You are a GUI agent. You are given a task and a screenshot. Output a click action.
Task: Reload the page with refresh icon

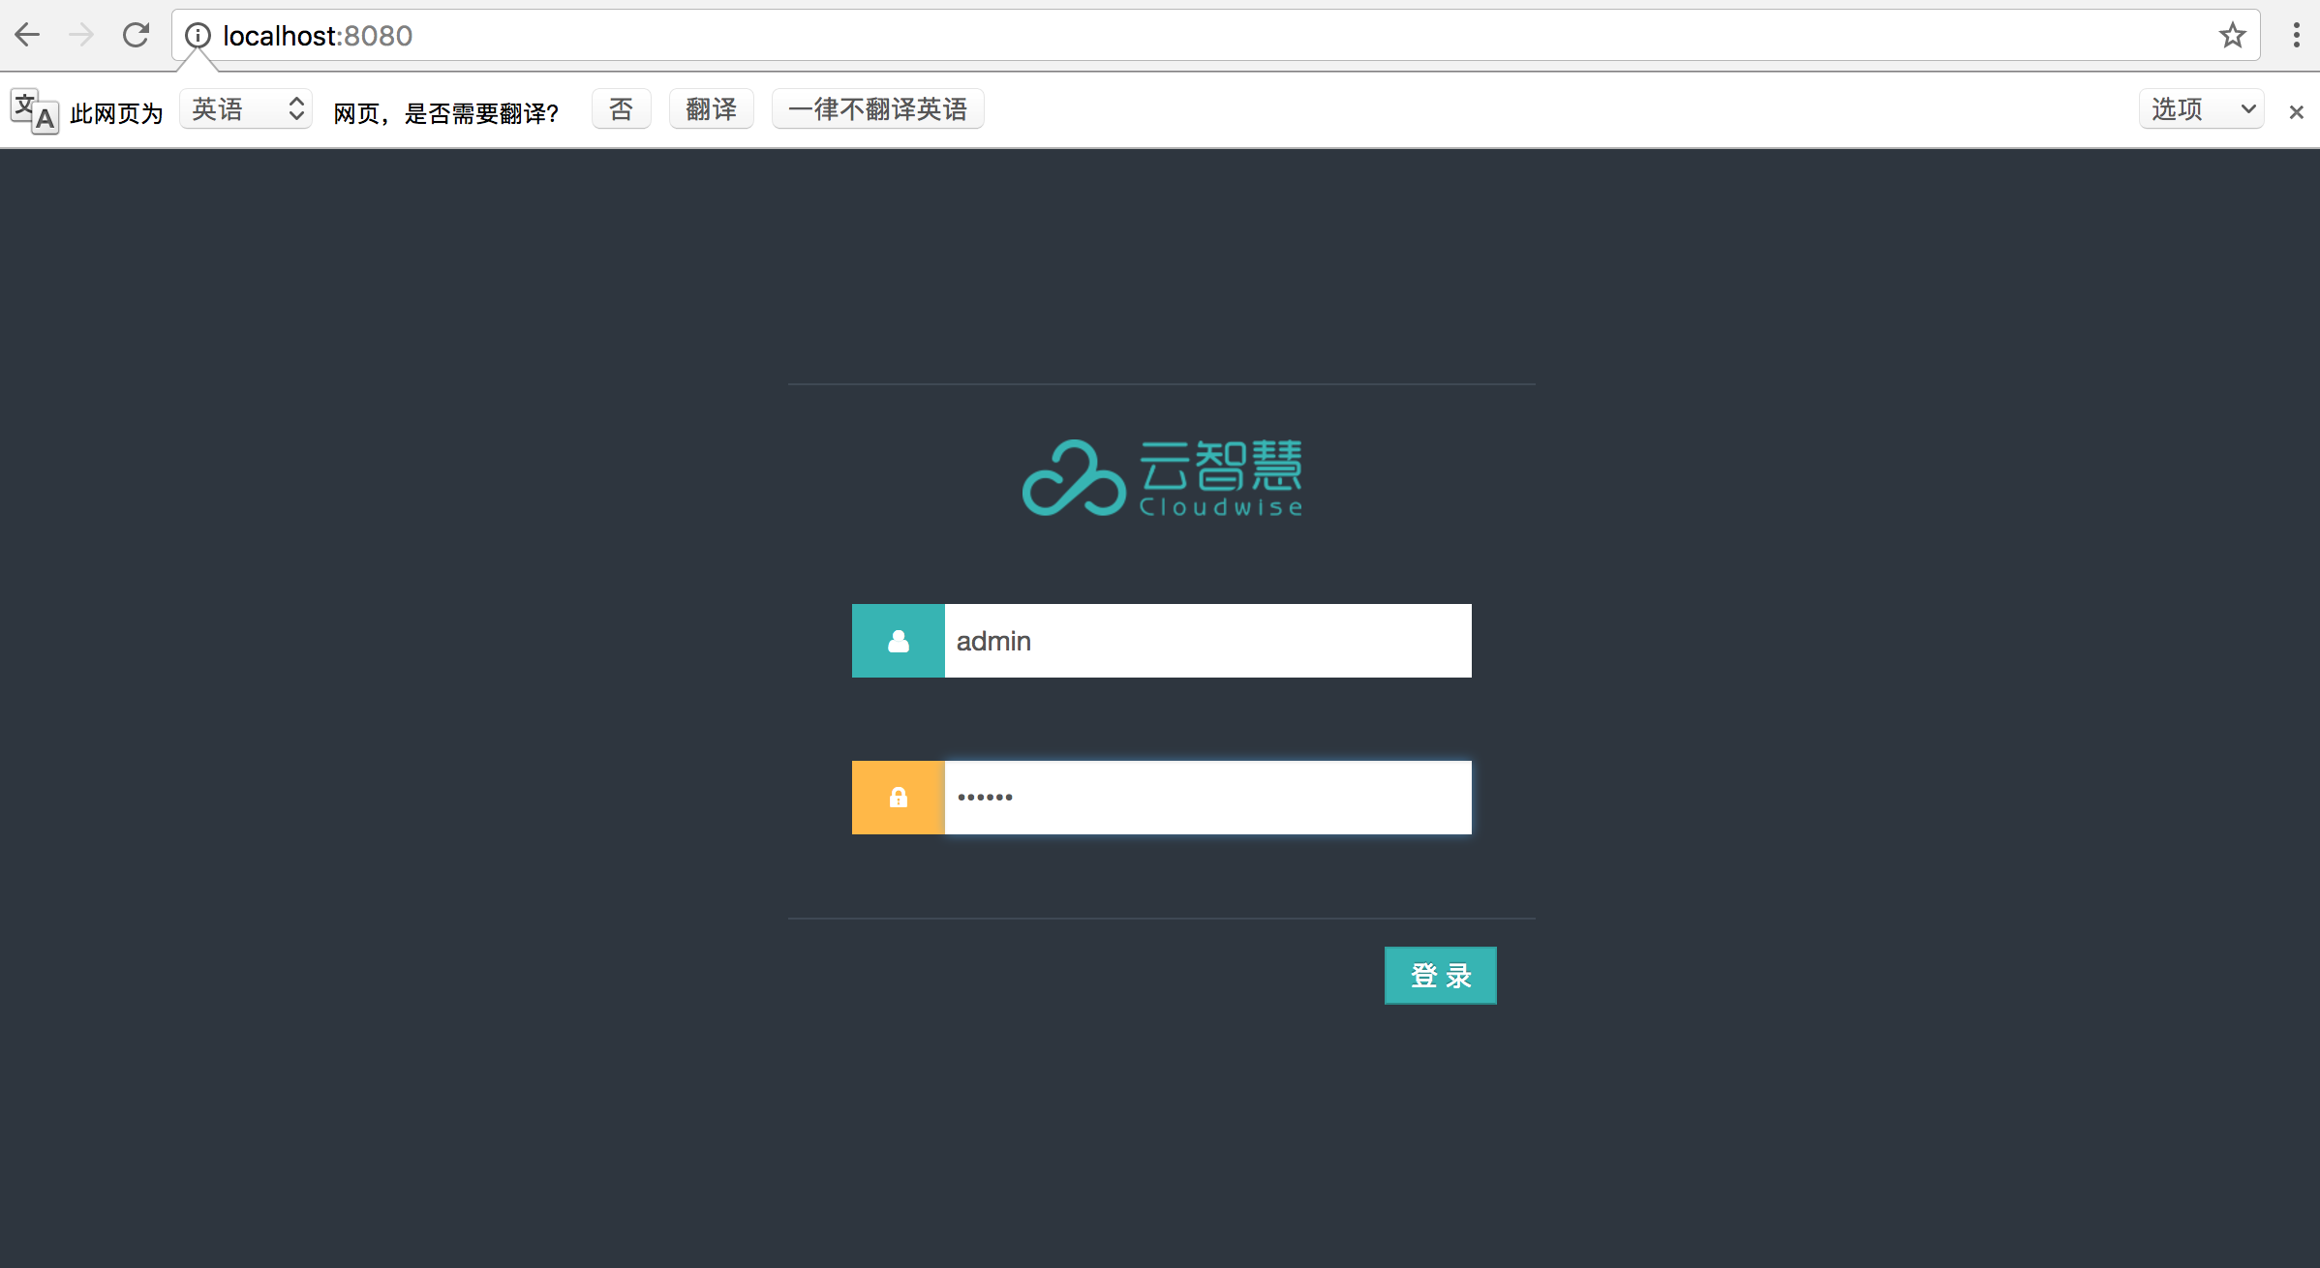pos(136,36)
